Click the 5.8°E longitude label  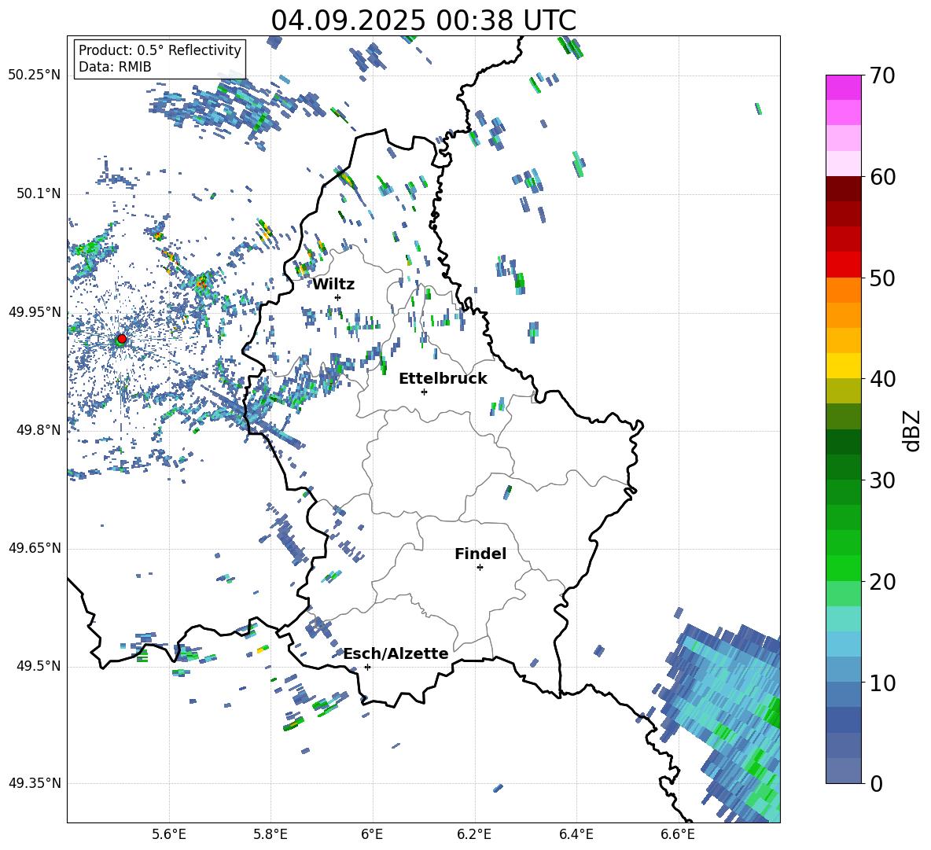tap(270, 834)
